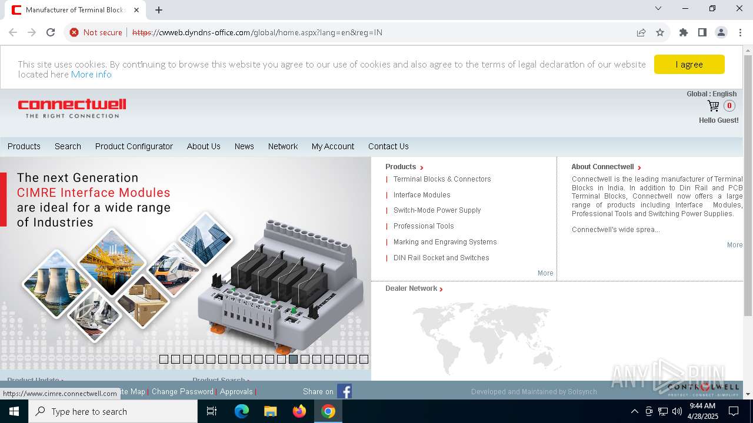Open a new browser tab
Image resolution: width=753 pixels, height=423 pixels.
tap(159, 10)
